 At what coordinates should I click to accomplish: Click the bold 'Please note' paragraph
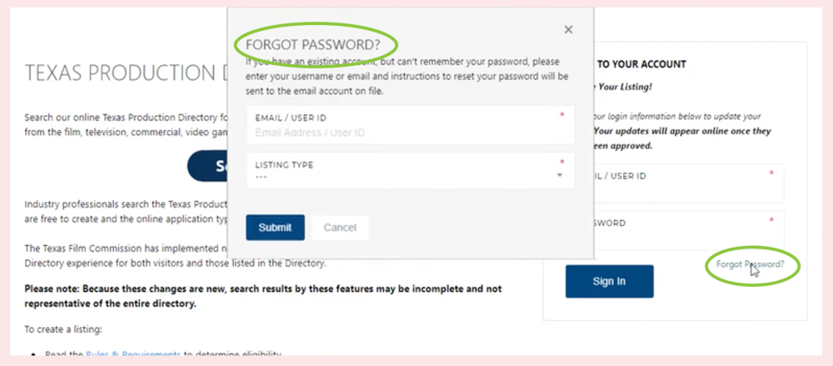coord(262,294)
